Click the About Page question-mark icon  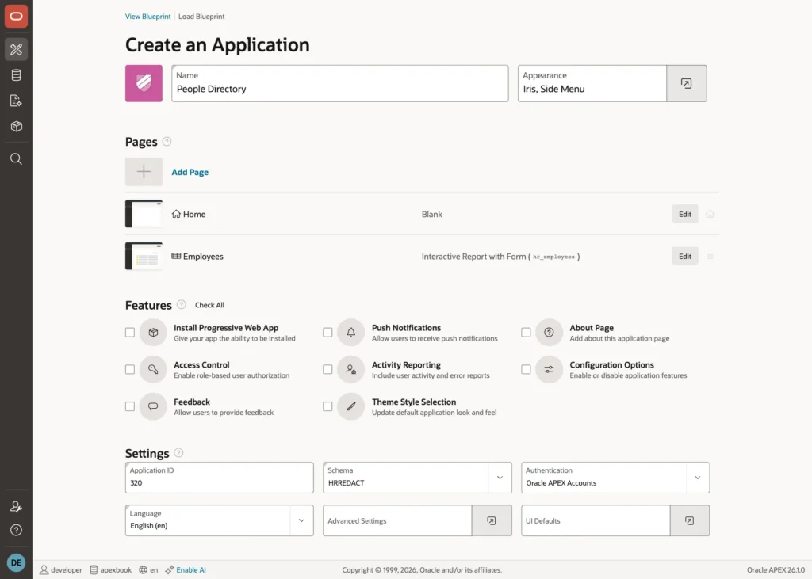click(x=549, y=332)
